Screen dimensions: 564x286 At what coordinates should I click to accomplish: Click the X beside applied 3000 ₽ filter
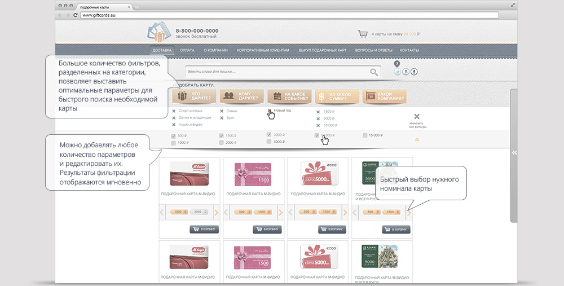tap(318, 118)
